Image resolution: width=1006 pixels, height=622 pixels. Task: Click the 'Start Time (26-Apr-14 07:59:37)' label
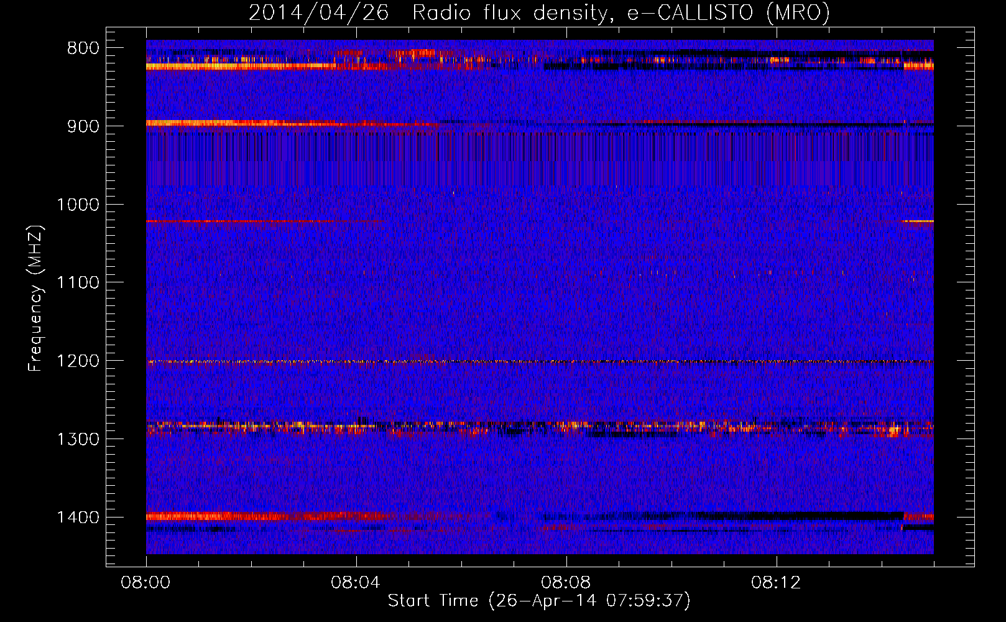539,601
